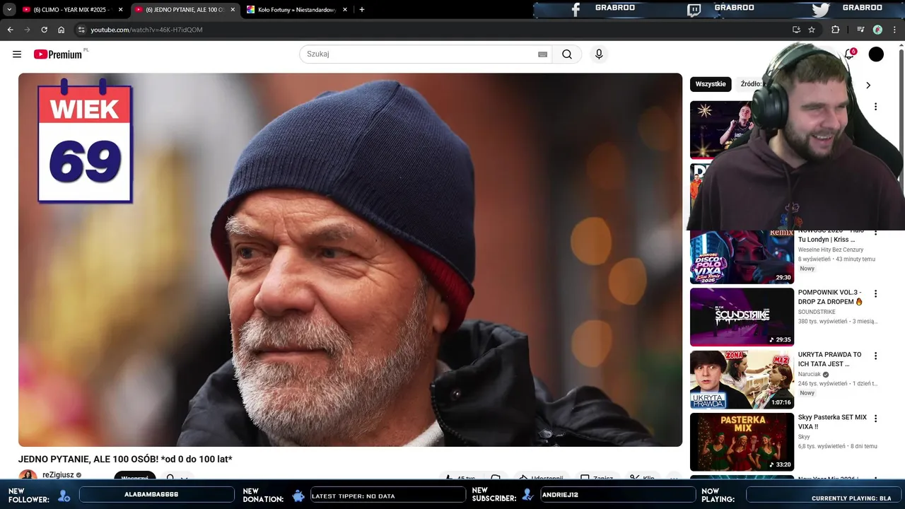The height and width of the screenshot is (509, 905).
Task: Open the reZigiusz channel avatar
Action: click(x=28, y=475)
